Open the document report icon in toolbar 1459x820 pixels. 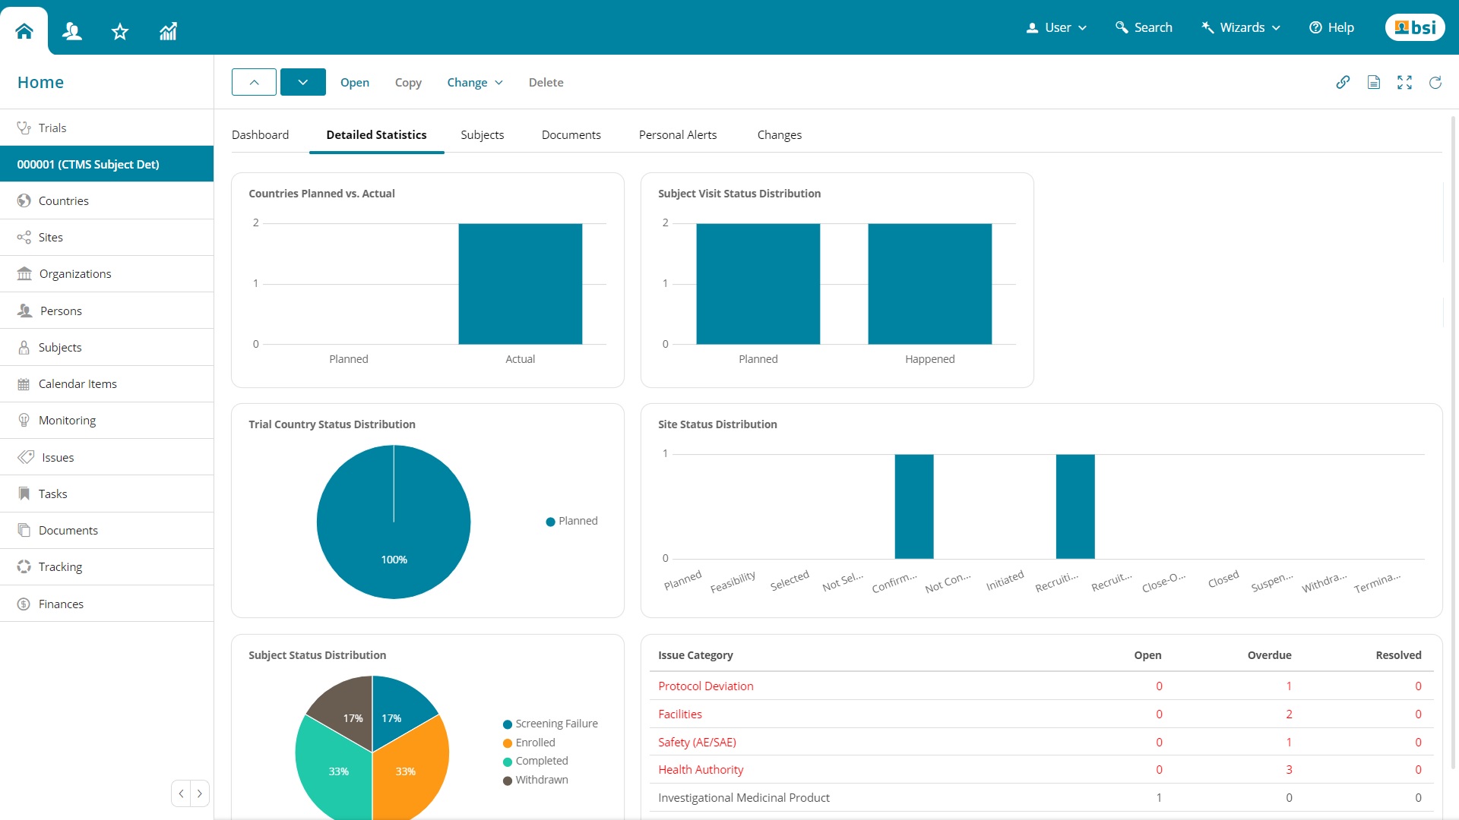click(x=1374, y=82)
